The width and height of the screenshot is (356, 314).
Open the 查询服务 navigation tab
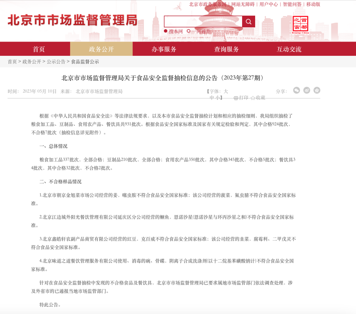click(226, 49)
